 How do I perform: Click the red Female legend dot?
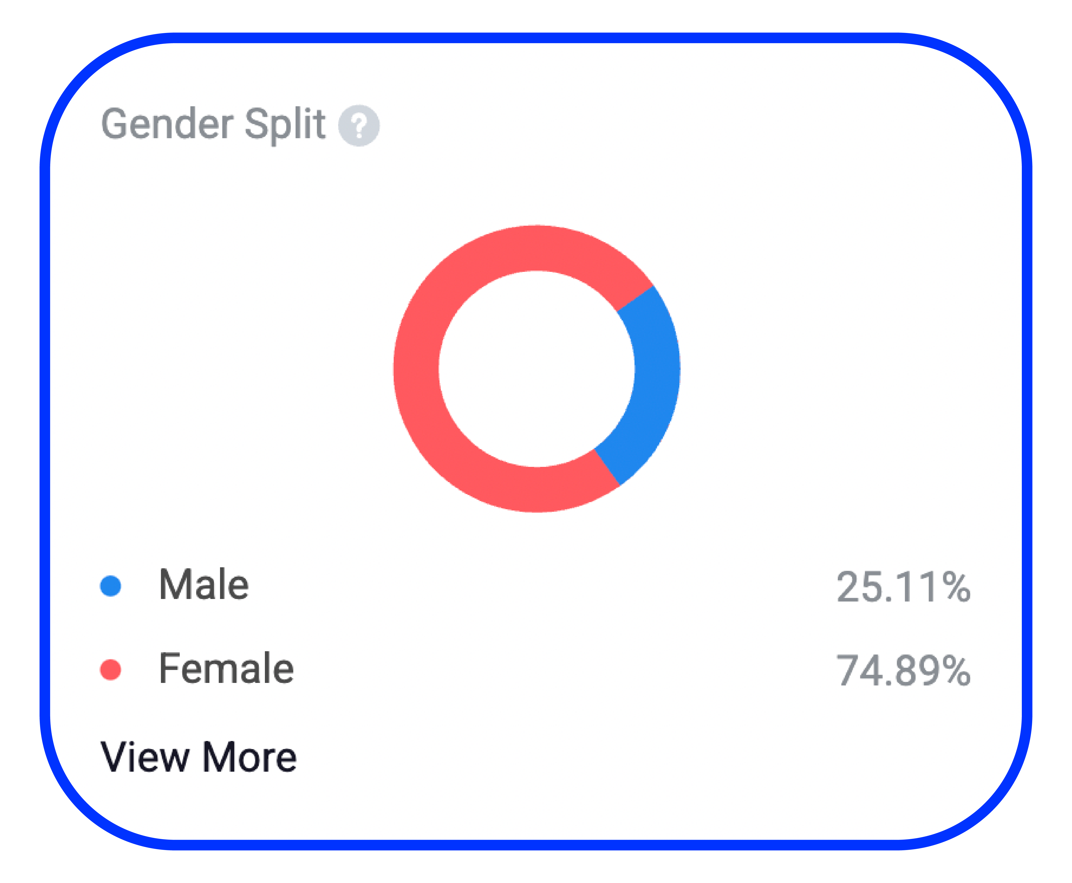pos(110,669)
